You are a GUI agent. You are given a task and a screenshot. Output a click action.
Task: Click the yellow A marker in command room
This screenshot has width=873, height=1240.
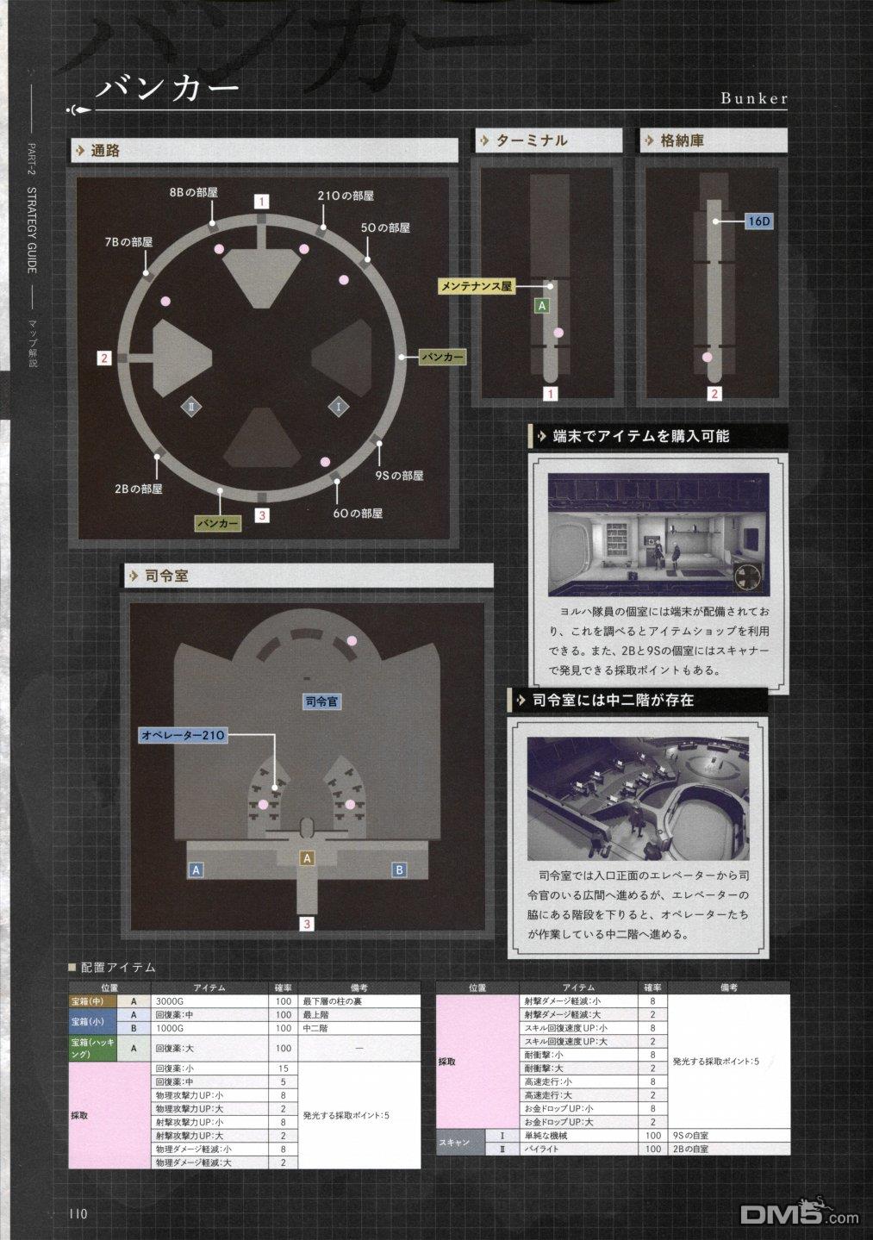pos(306,857)
